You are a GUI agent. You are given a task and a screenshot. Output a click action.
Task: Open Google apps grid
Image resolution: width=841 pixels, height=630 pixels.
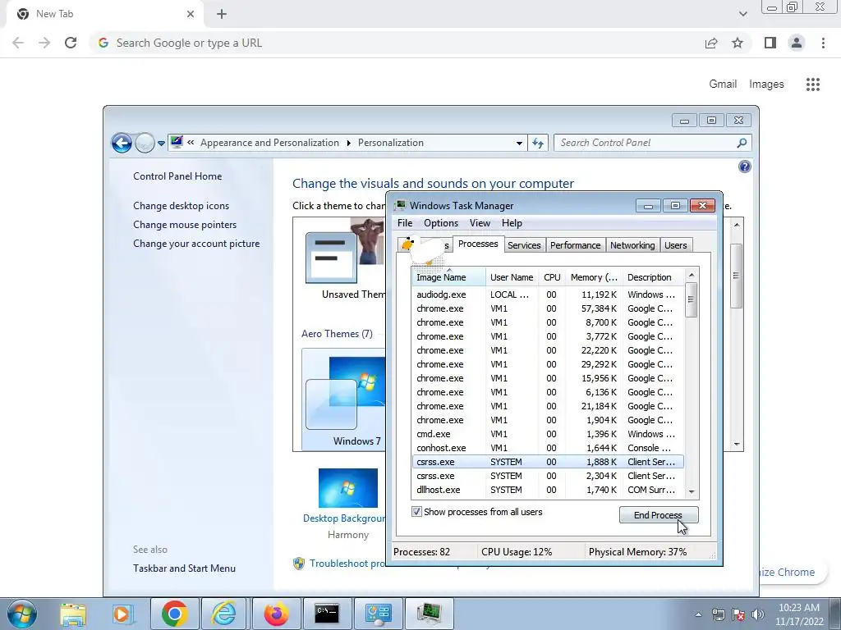coord(813,84)
